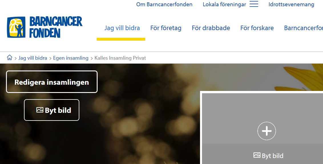Follow the Jag vill bidra breadcrumb link
The height and width of the screenshot is (164, 323).
click(x=33, y=58)
